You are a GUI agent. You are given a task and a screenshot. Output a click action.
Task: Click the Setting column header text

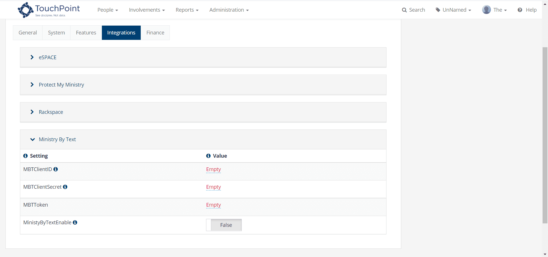(x=39, y=156)
